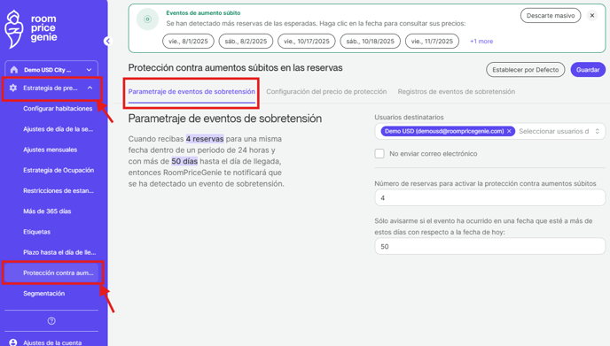Click the +1 more link
The image size is (610, 346).
coord(481,42)
